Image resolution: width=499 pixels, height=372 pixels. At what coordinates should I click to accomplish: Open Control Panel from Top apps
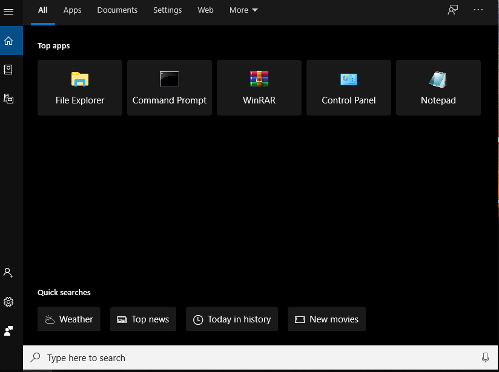point(348,87)
